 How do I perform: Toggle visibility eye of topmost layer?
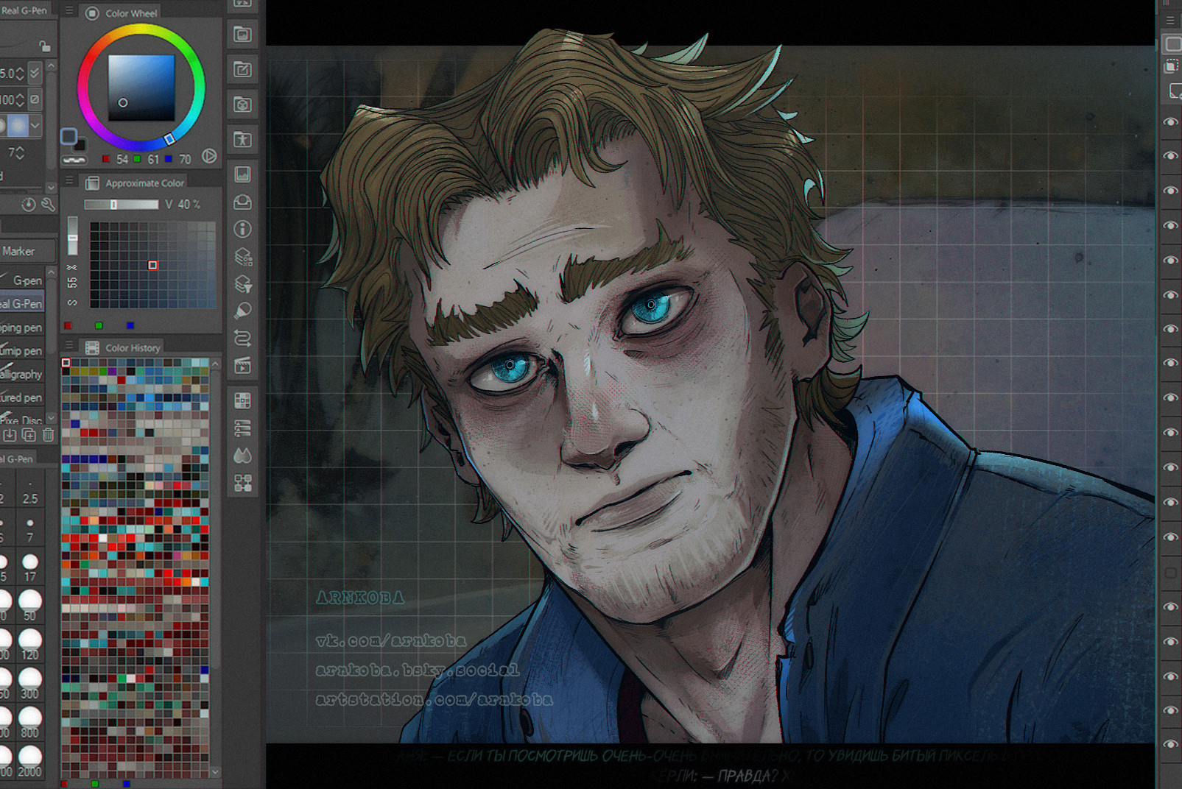[1170, 122]
